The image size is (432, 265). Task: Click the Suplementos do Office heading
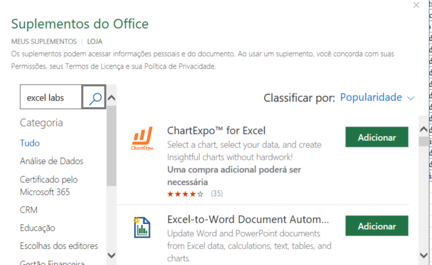80,24
